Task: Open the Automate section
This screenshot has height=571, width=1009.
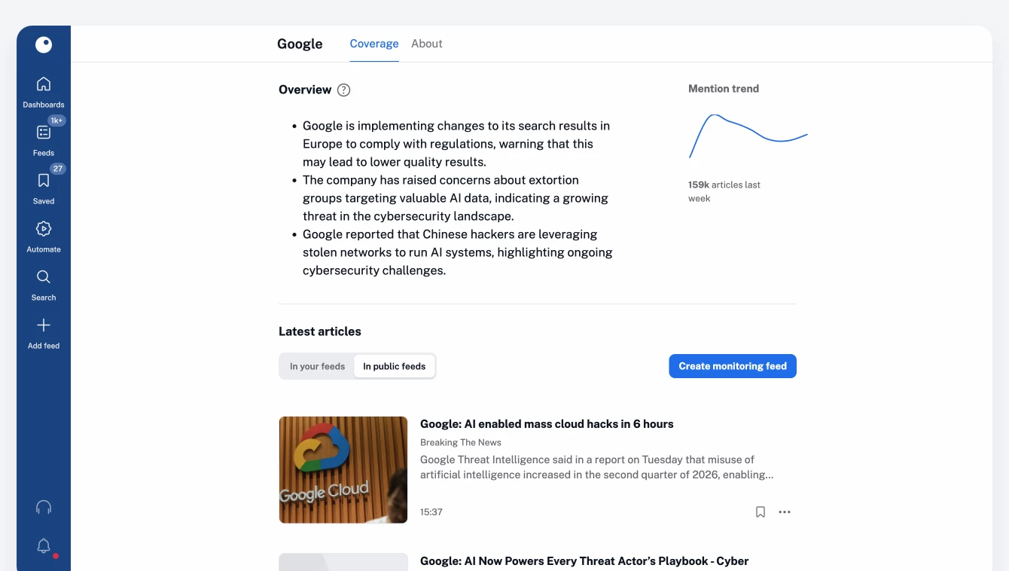Action: point(44,229)
